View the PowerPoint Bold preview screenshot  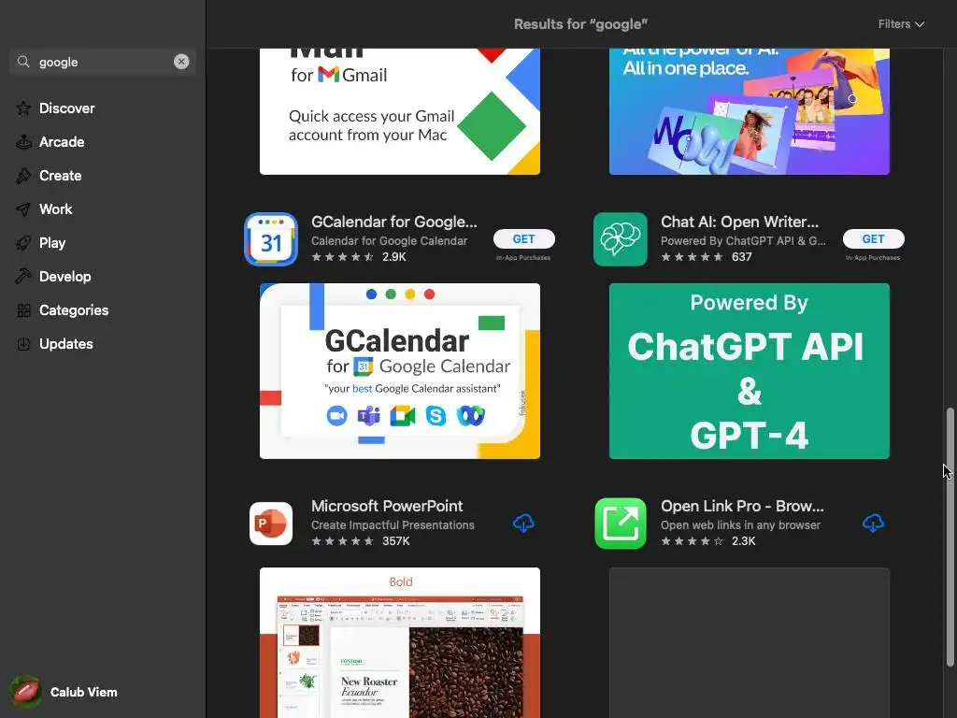click(400, 642)
